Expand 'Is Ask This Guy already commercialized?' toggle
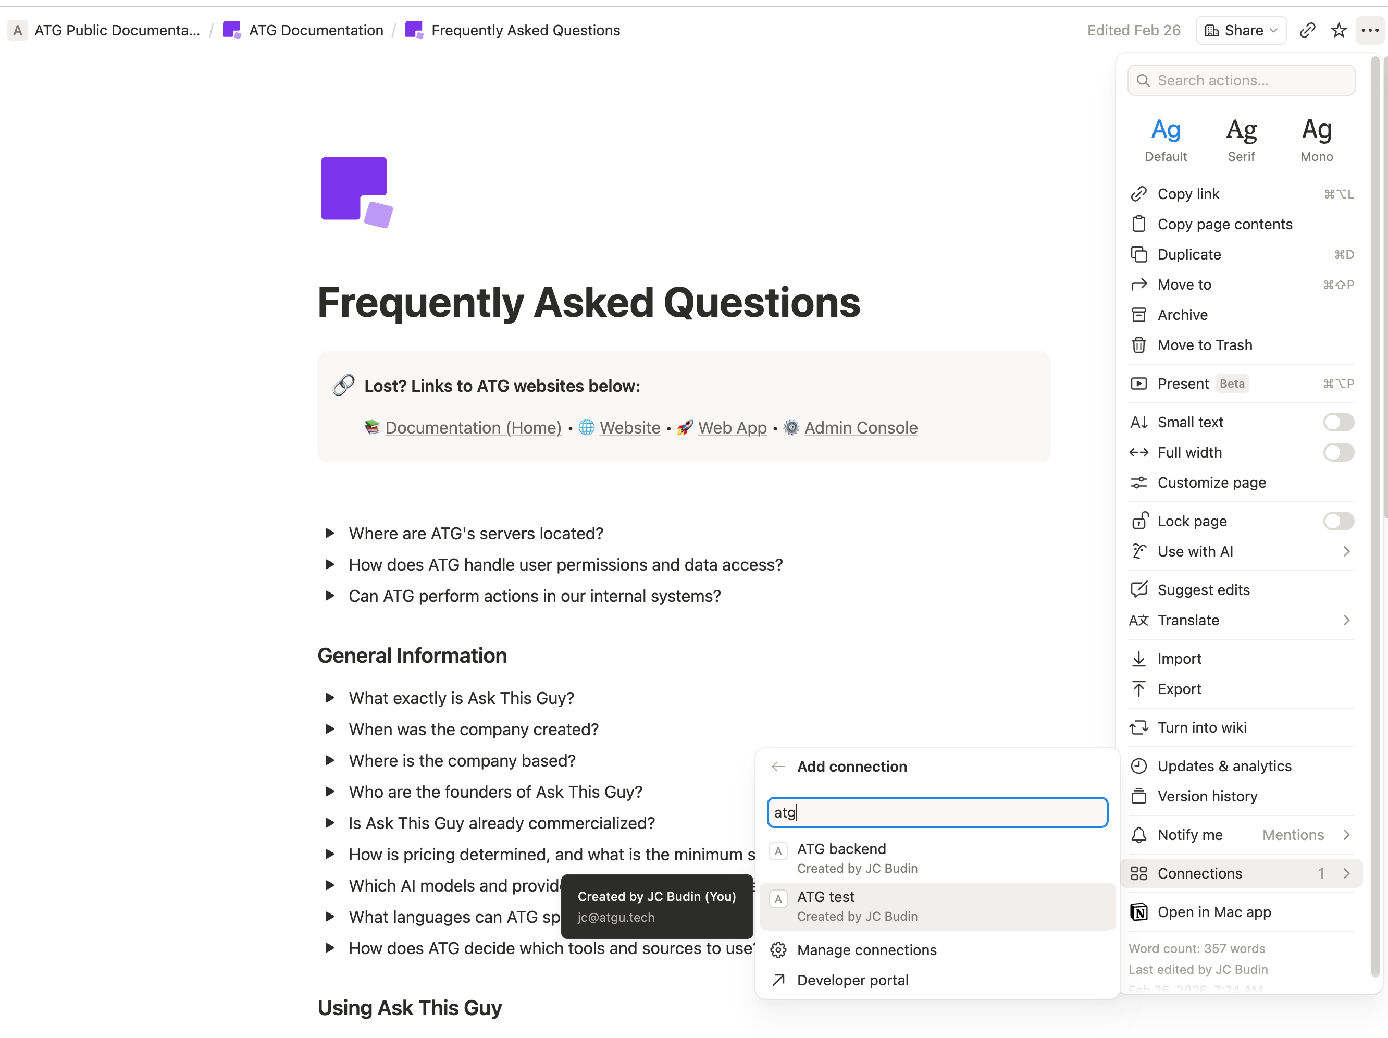 (x=329, y=823)
